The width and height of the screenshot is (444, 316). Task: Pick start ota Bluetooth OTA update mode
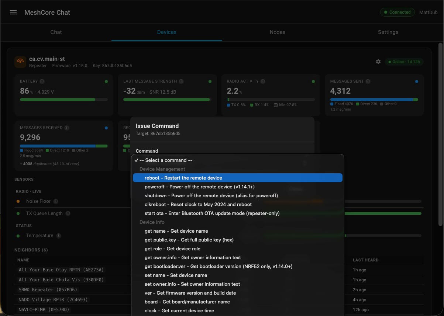238,213
